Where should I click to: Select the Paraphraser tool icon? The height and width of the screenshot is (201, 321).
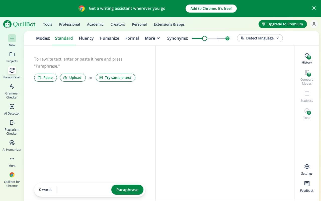(12, 70)
